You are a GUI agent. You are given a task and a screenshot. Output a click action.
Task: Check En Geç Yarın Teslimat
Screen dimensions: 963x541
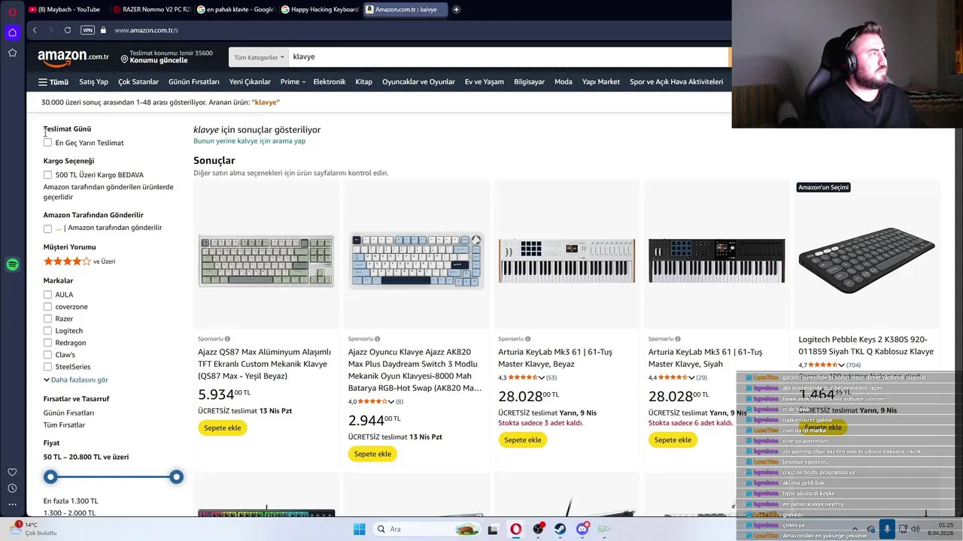point(47,143)
